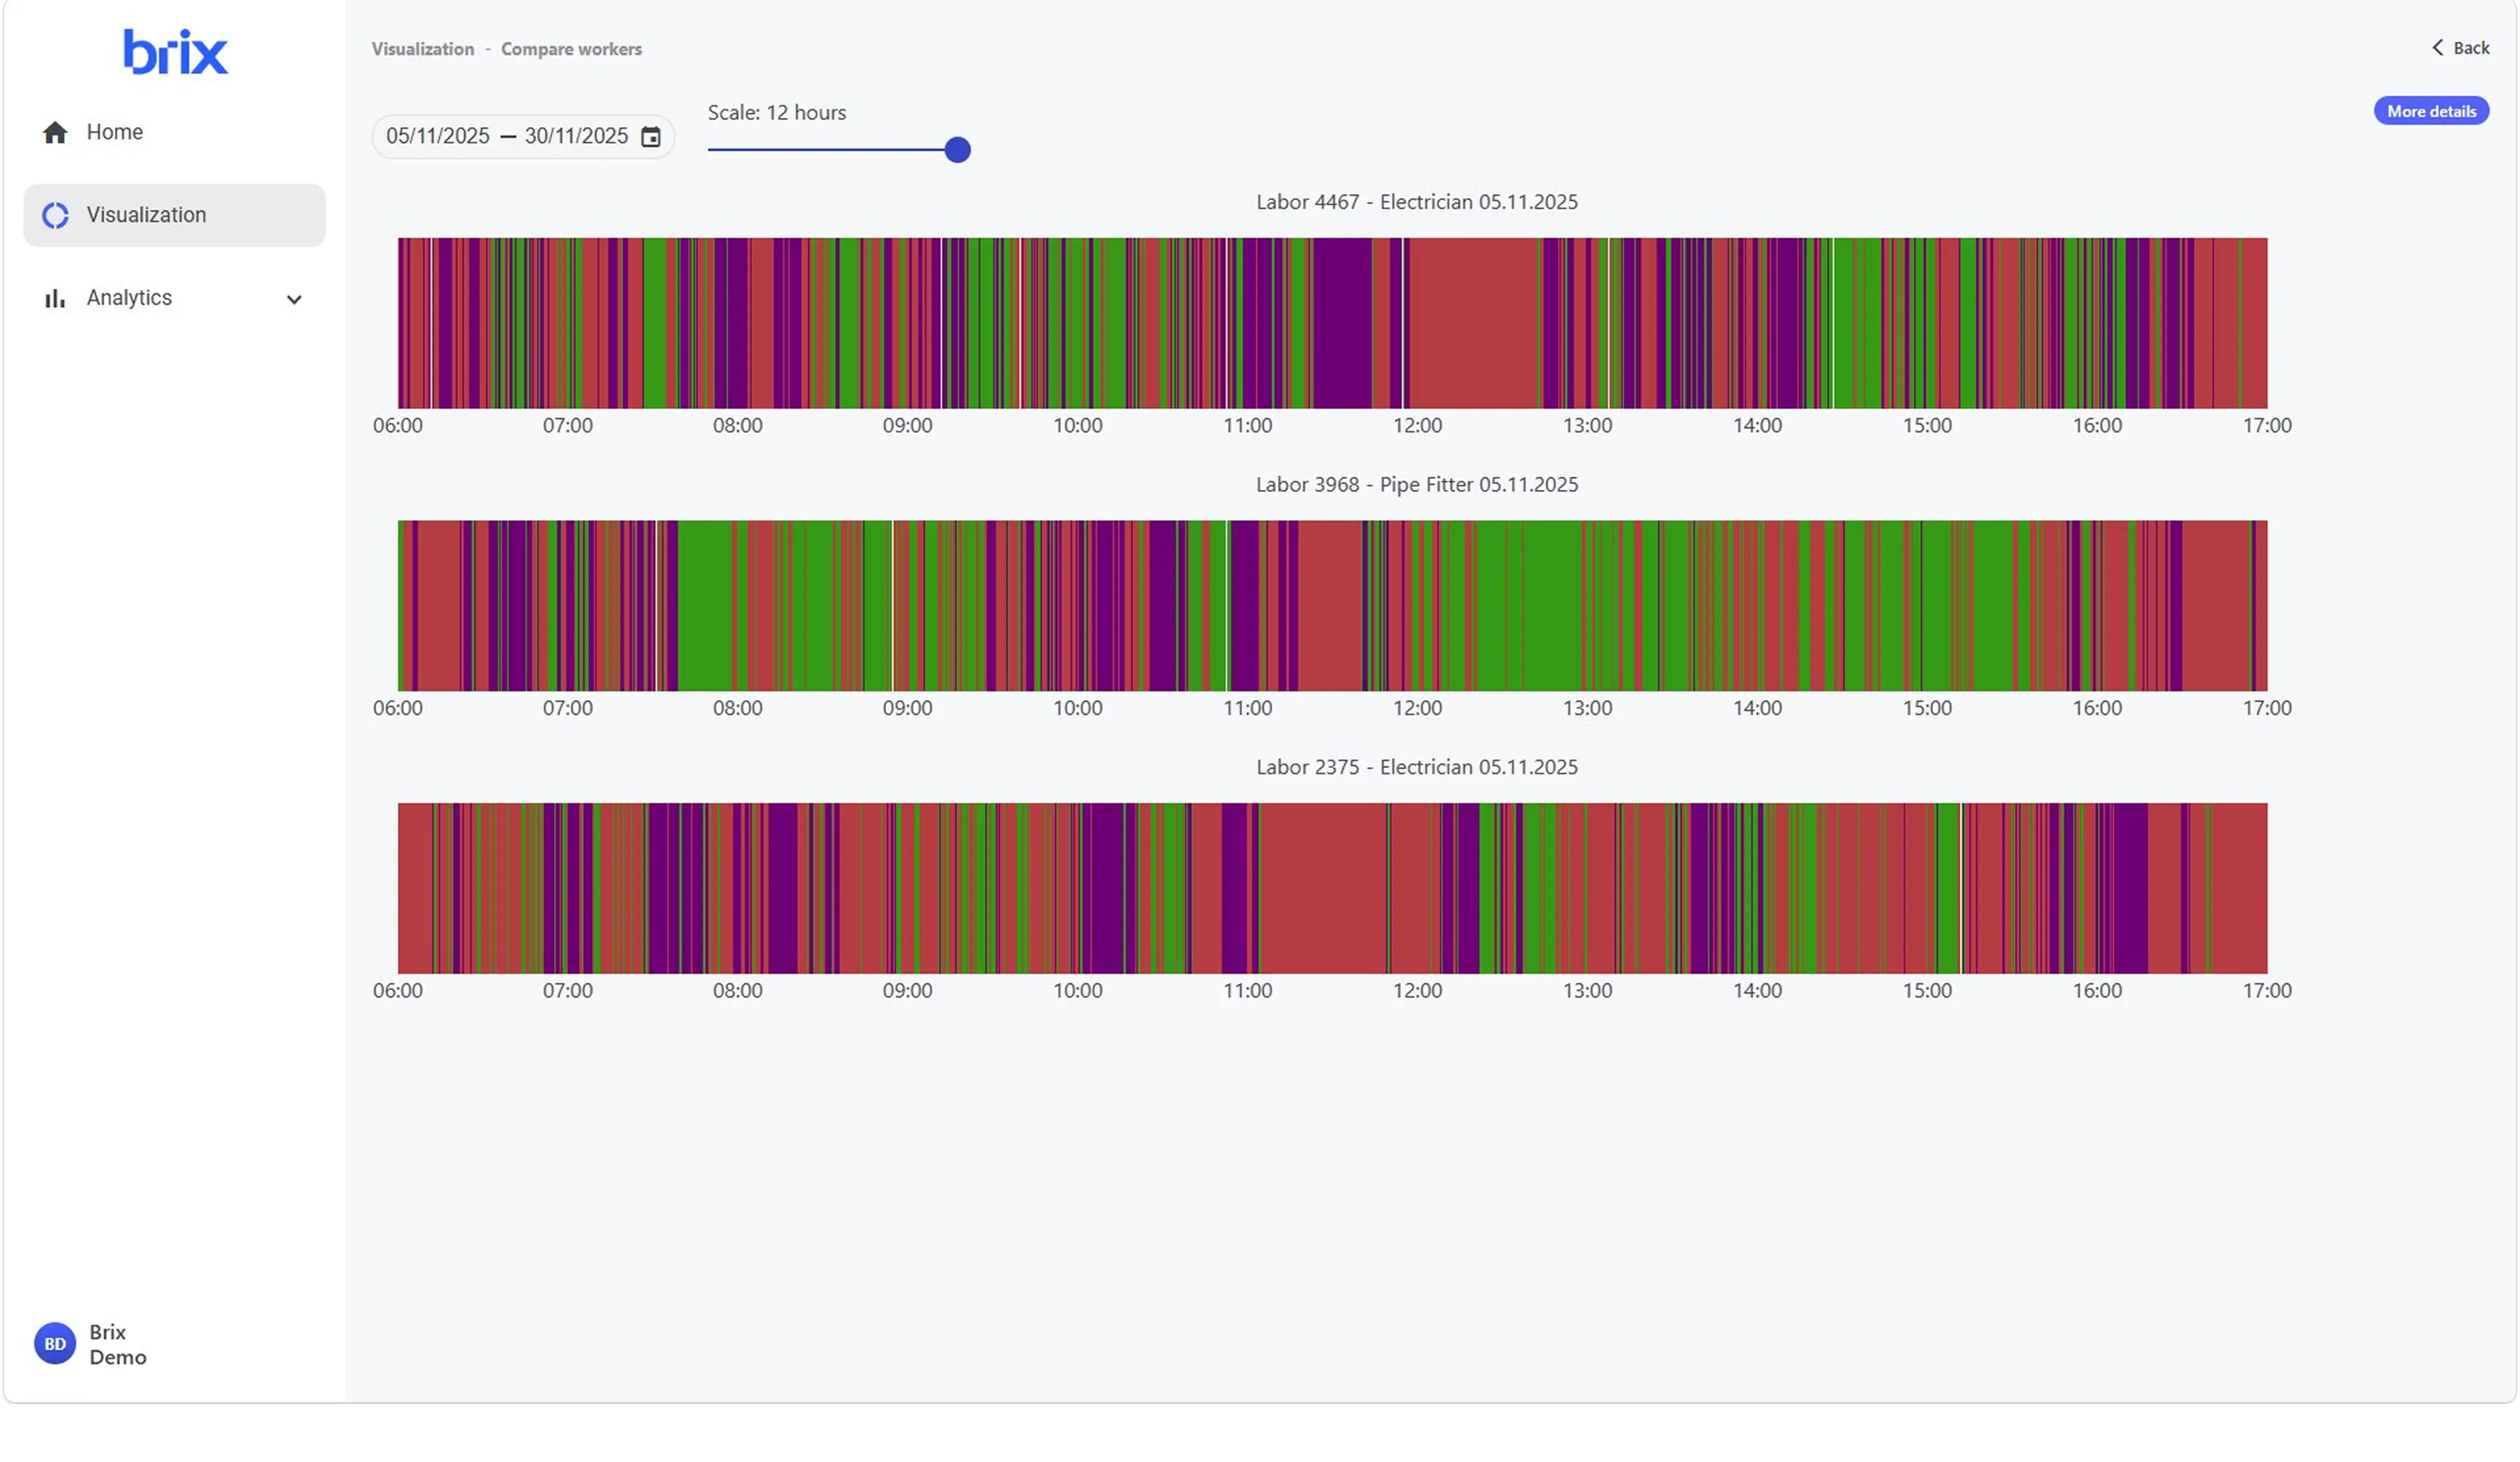Click Labor 3968's green block before 13:00
The width and height of the screenshot is (2520, 1462).
tap(1553, 606)
